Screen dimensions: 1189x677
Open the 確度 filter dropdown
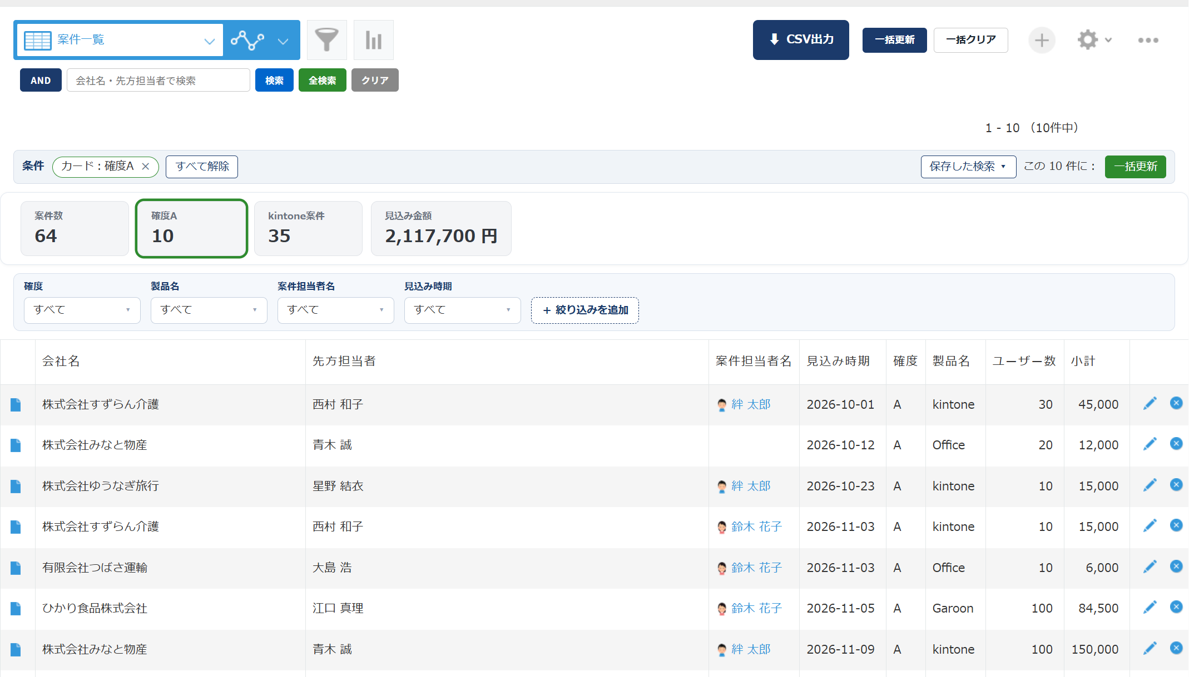tap(82, 310)
